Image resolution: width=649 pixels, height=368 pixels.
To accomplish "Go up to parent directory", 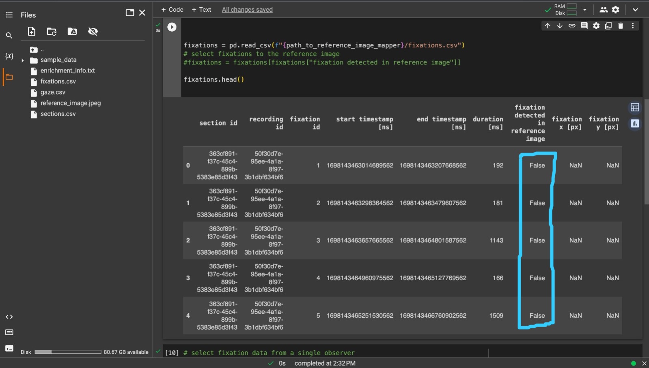I will pos(34,50).
